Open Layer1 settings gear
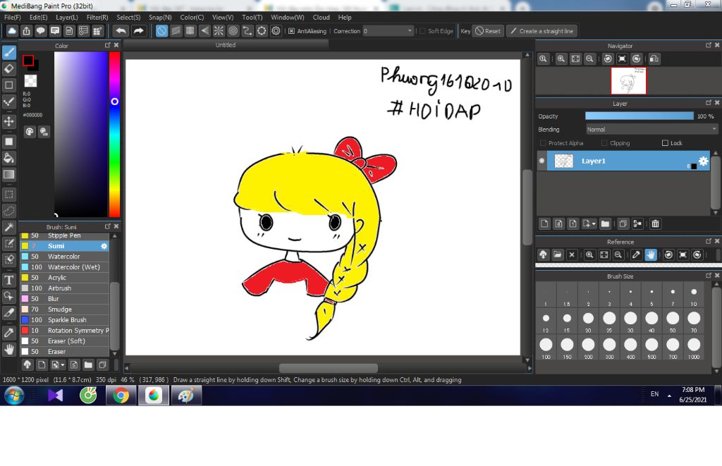The image size is (722, 466). tap(703, 161)
